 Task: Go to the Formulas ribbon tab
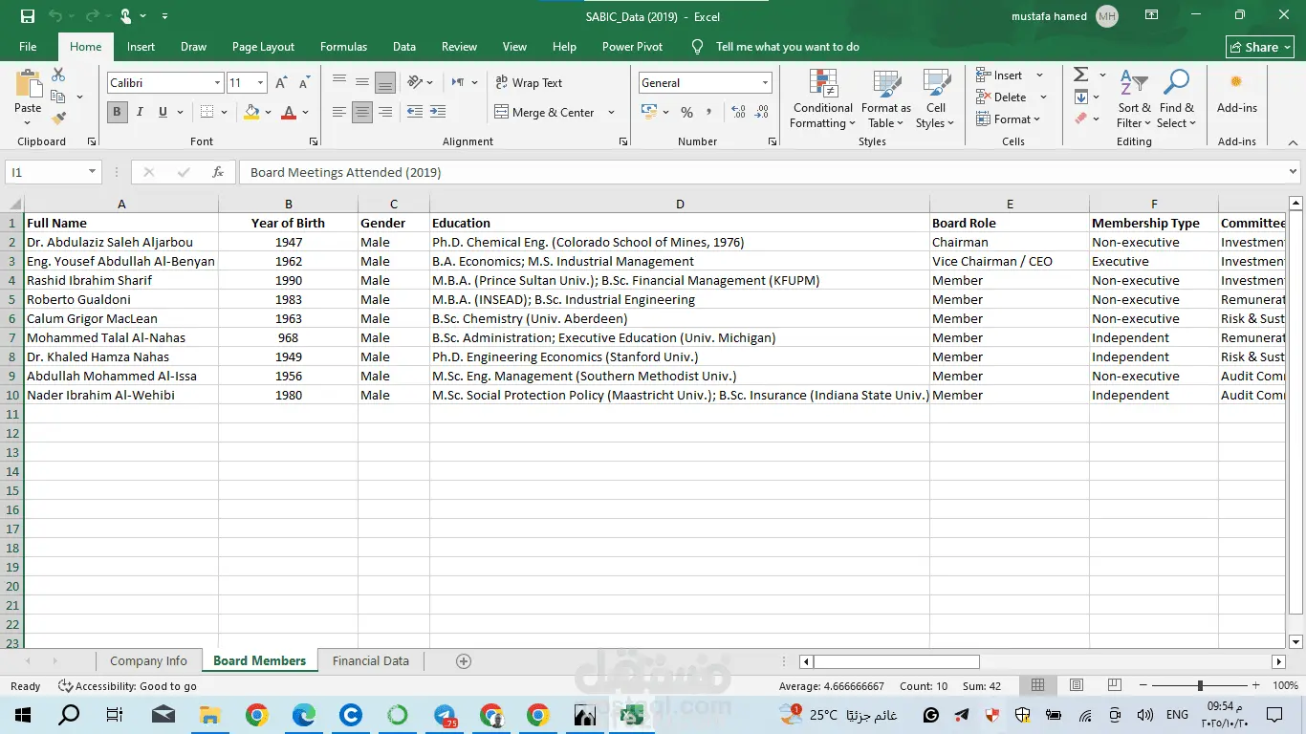pyautogui.click(x=343, y=47)
